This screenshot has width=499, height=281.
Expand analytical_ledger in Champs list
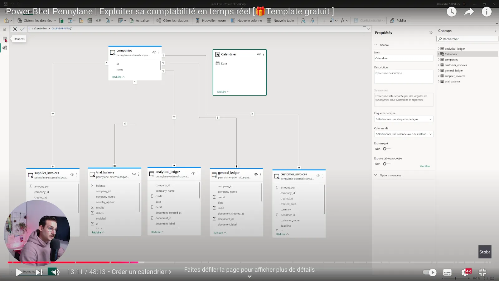coord(438,49)
